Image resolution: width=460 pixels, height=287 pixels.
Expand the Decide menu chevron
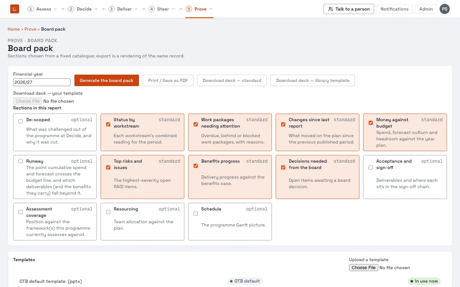[x=96, y=9]
